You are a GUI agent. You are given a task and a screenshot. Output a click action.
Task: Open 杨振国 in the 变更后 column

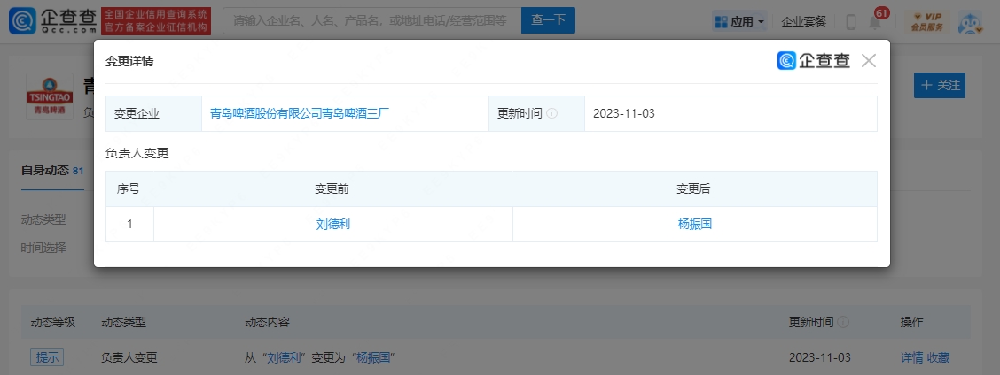point(694,224)
